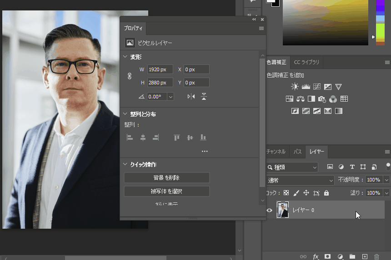Toggle width-height link constraint
Screen dimensions: 391x260
pos(130,76)
